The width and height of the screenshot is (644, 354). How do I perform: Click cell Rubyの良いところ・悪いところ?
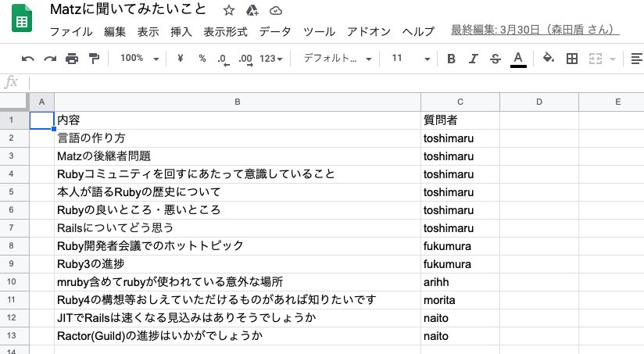point(238,210)
